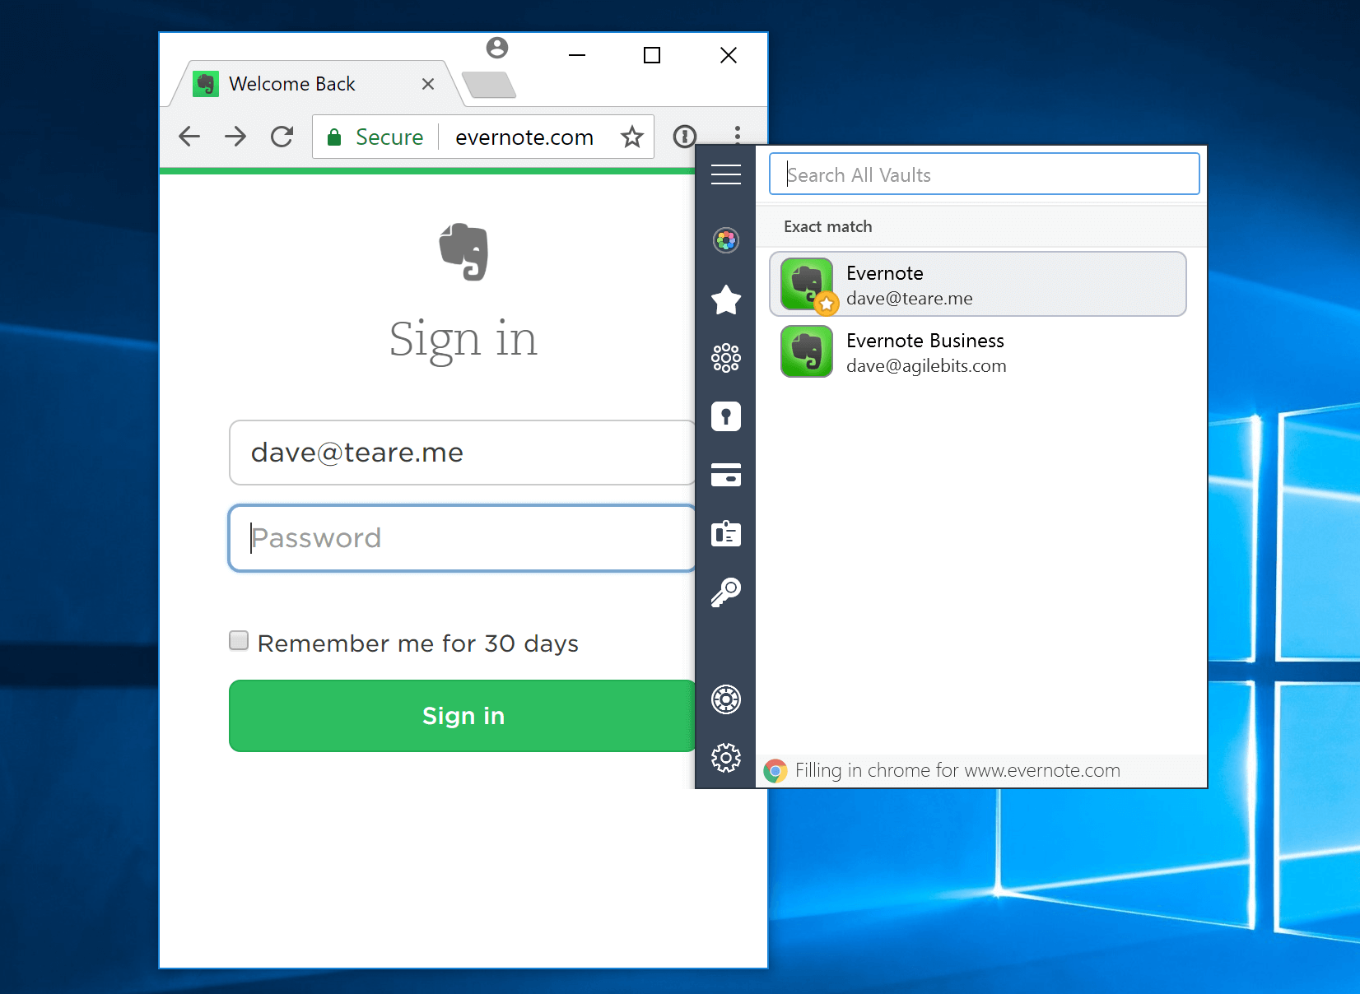The height and width of the screenshot is (994, 1360).
Task: Toggle the bookmark star in the address bar
Action: tap(631, 137)
